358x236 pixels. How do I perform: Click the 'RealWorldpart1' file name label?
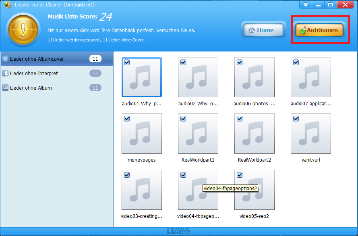198,160
